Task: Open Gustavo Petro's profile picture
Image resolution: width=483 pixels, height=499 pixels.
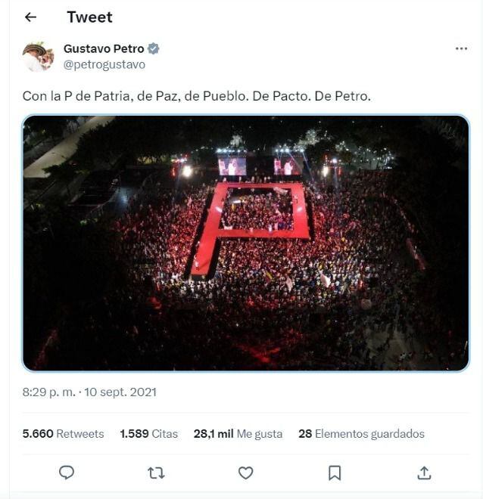Action: click(x=38, y=57)
